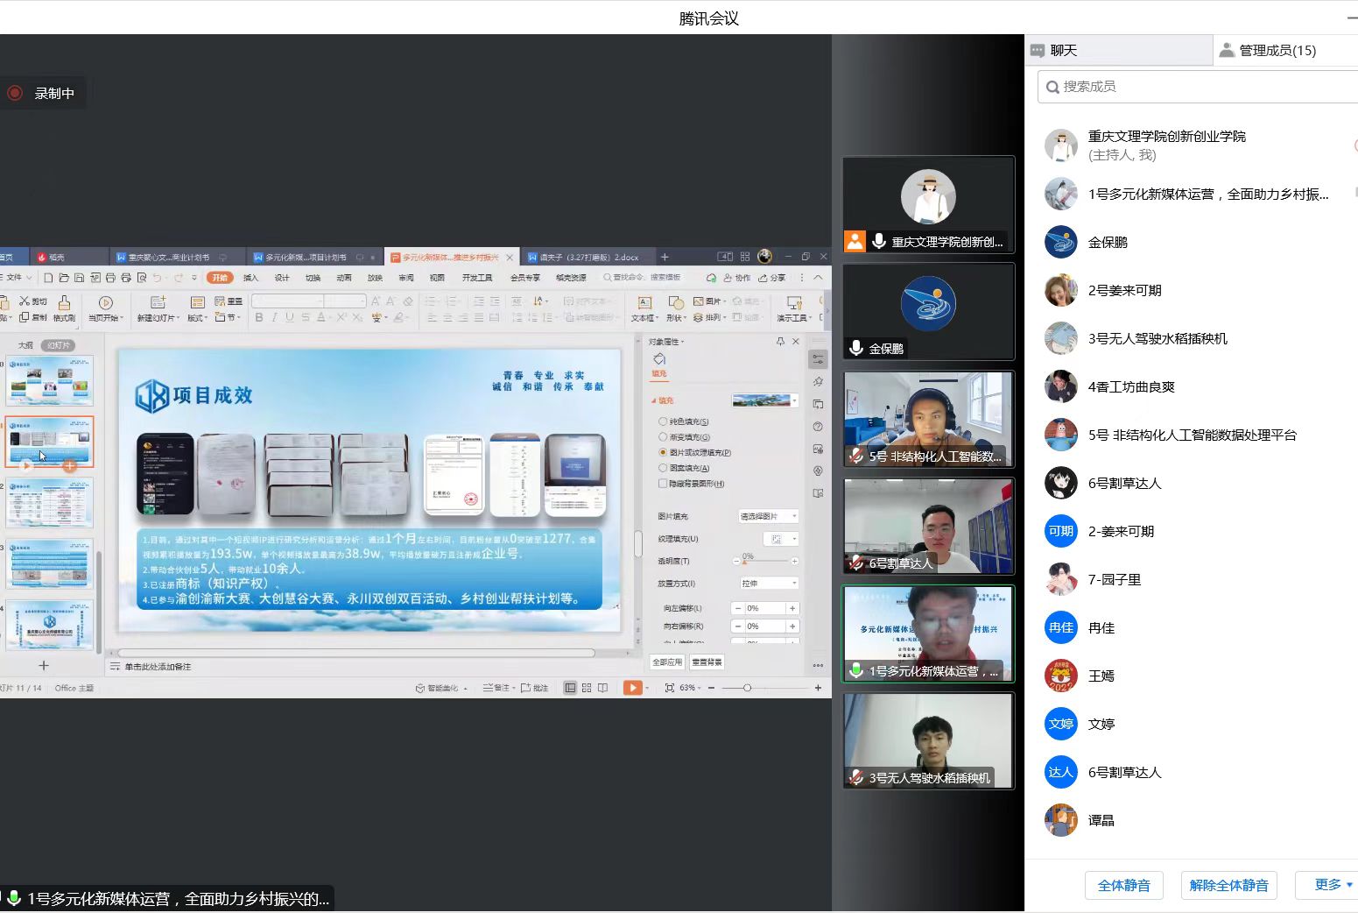This screenshot has width=1358, height=913.
Task: Select 纯色填充 (solid fill) radio button
Action: point(663,421)
